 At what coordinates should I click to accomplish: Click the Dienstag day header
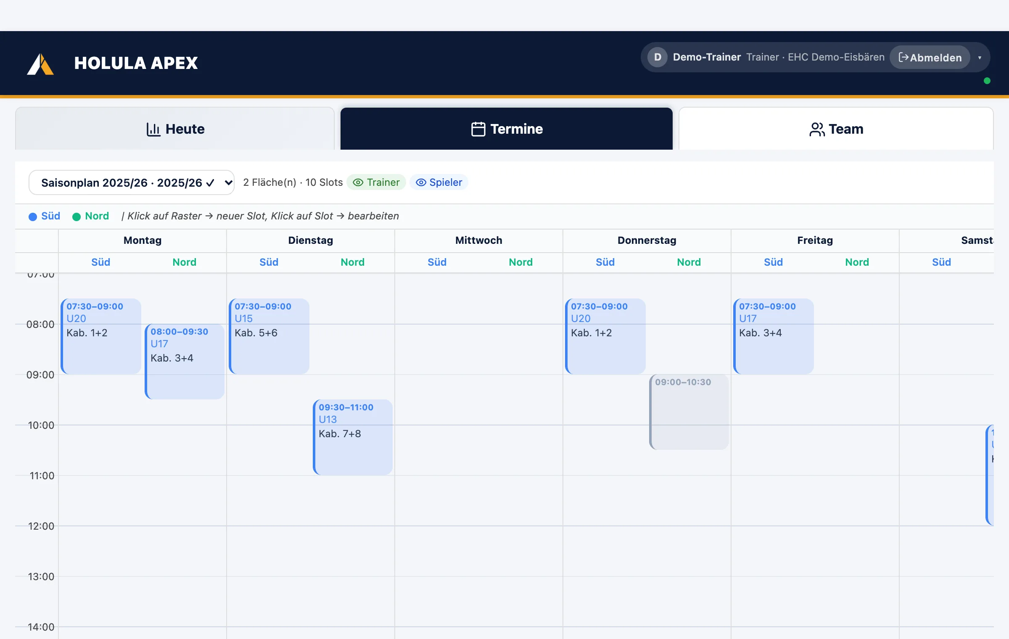(311, 240)
